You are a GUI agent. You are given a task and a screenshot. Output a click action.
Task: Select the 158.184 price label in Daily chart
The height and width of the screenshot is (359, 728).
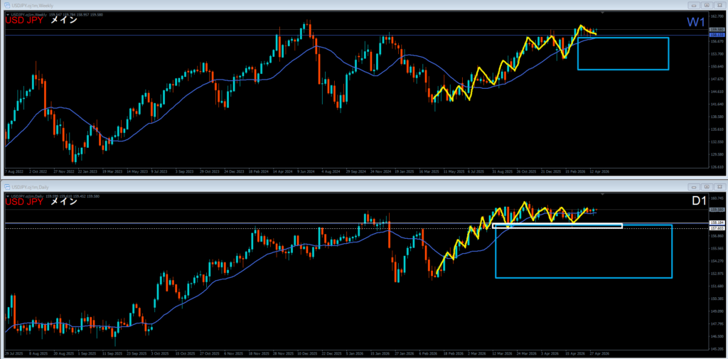tap(717, 223)
